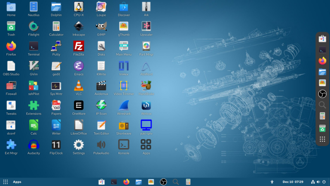The height and width of the screenshot is (186, 330).
Task: Open the accessibility menu in the panel
Action: click(x=272, y=182)
